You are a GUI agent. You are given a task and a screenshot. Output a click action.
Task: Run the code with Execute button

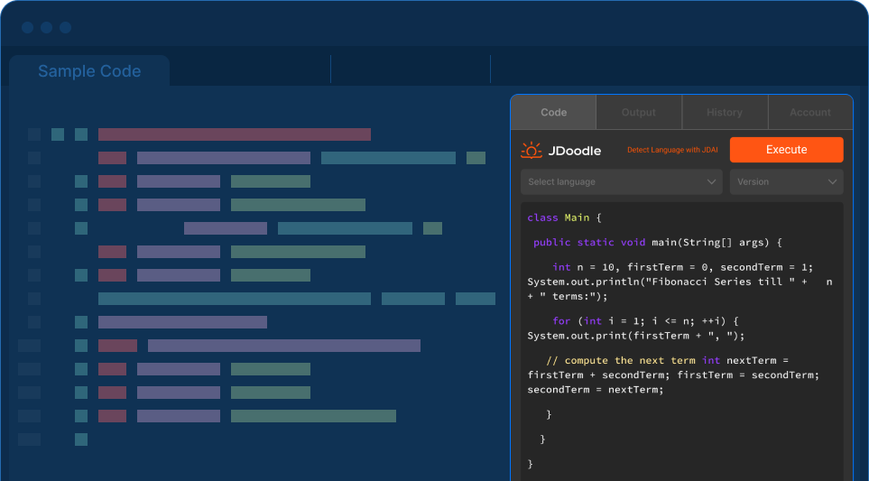tap(786, 150)
